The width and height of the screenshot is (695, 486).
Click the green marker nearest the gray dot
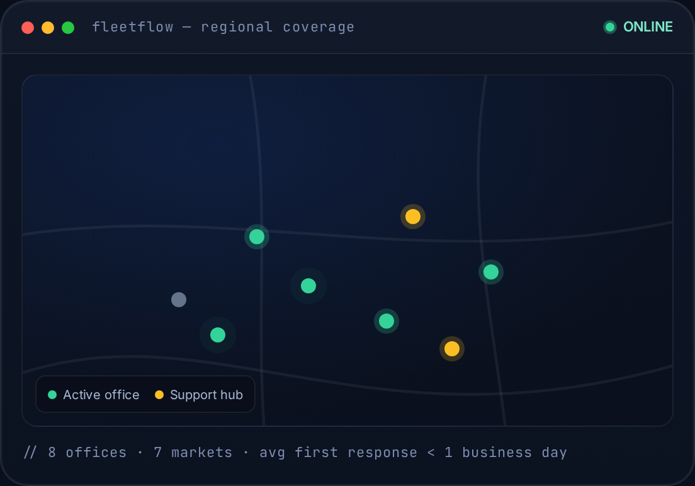[218, 335]
